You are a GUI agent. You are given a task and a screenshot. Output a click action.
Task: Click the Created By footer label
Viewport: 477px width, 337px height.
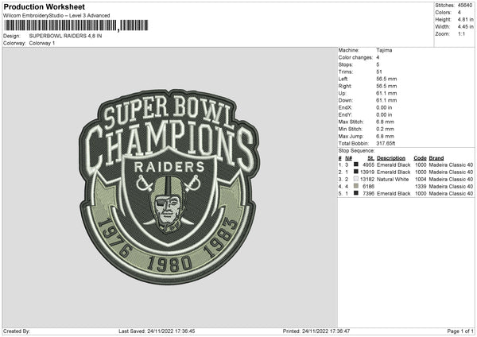[17, 331]
